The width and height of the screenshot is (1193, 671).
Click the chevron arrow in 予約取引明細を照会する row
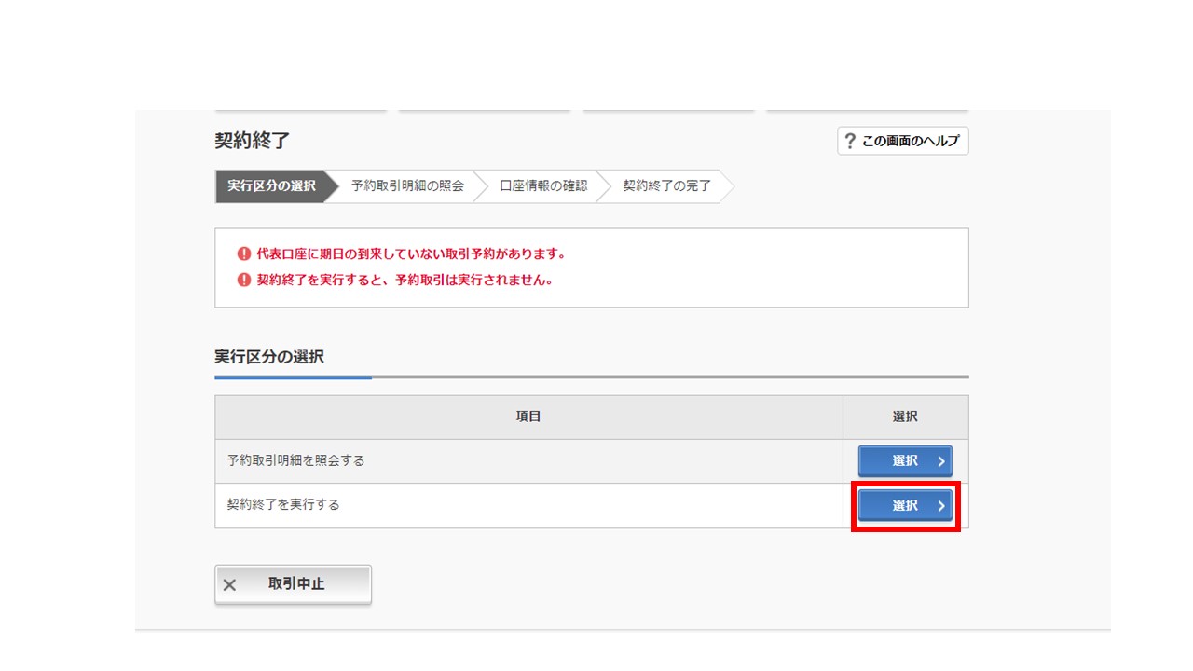point(941,461)
